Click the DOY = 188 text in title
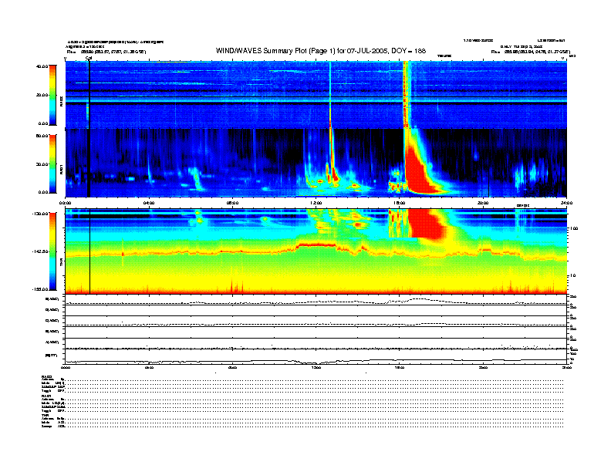Viewport: 611px width, 472px height. (x=408, y=51)
